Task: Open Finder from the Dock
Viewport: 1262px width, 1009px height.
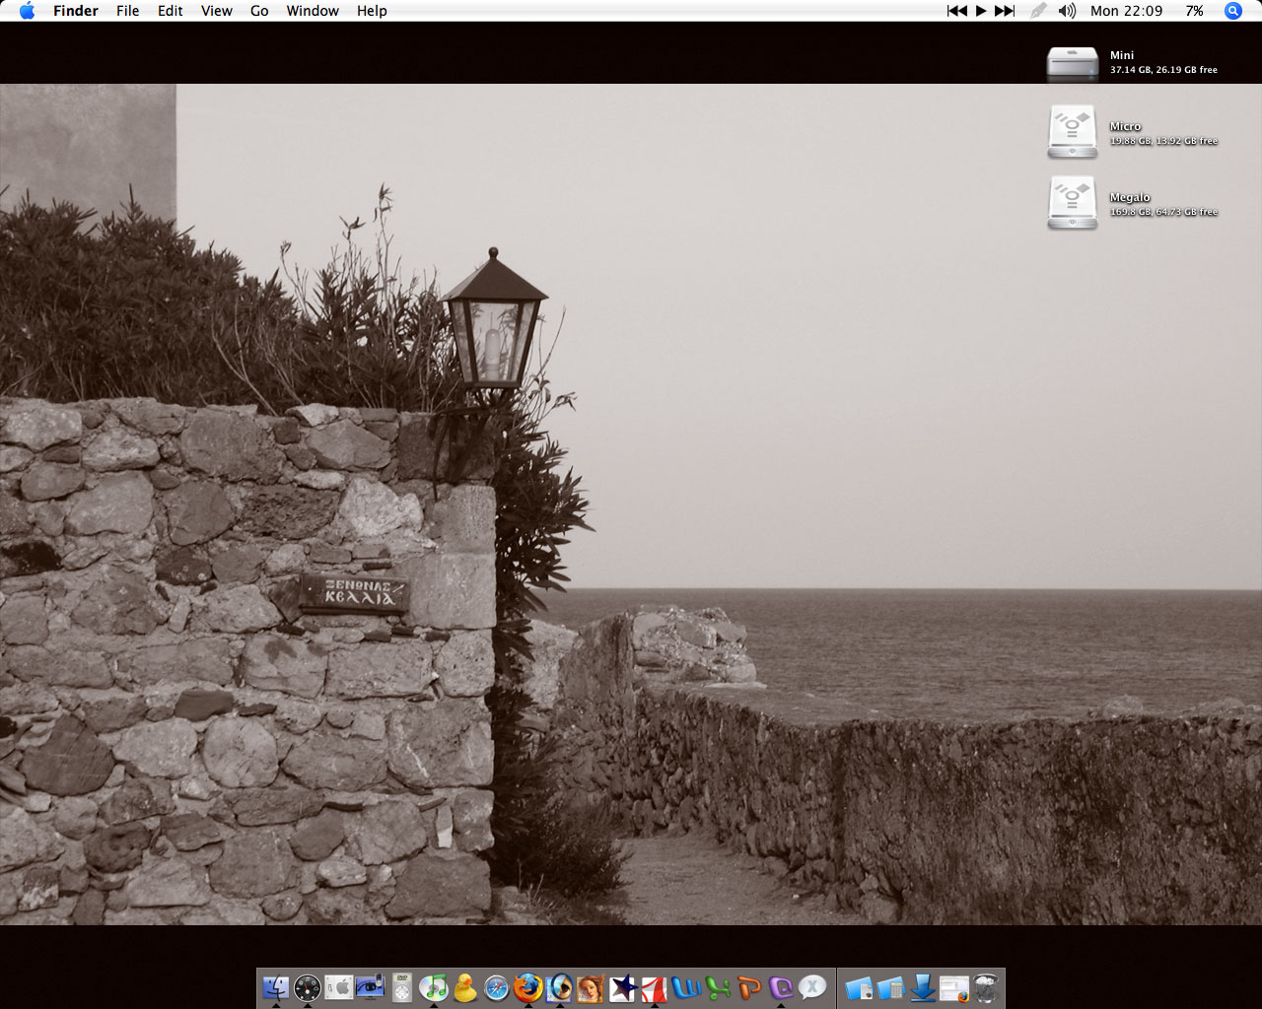Action: click(x=276, y=987)
